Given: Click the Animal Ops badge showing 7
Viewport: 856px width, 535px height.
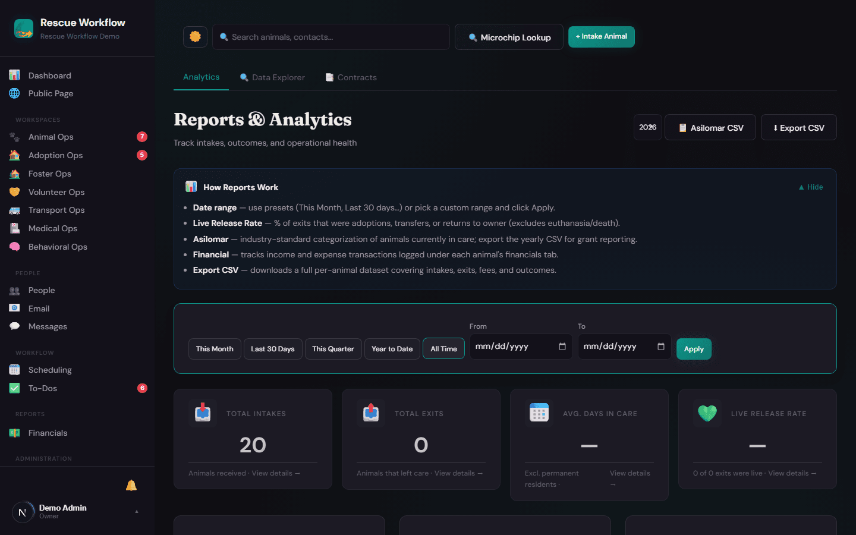Looking at the screenshot, I should [x=142, y=137].
